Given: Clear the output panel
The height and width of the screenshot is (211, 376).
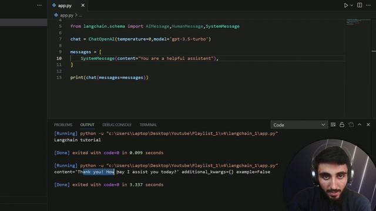Looking at the screenshot, I should [333, 125].
